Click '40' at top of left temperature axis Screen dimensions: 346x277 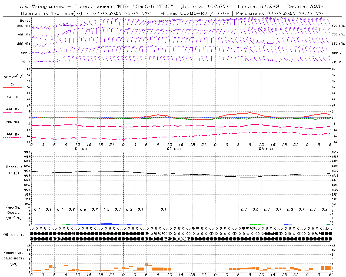(28, 69)
